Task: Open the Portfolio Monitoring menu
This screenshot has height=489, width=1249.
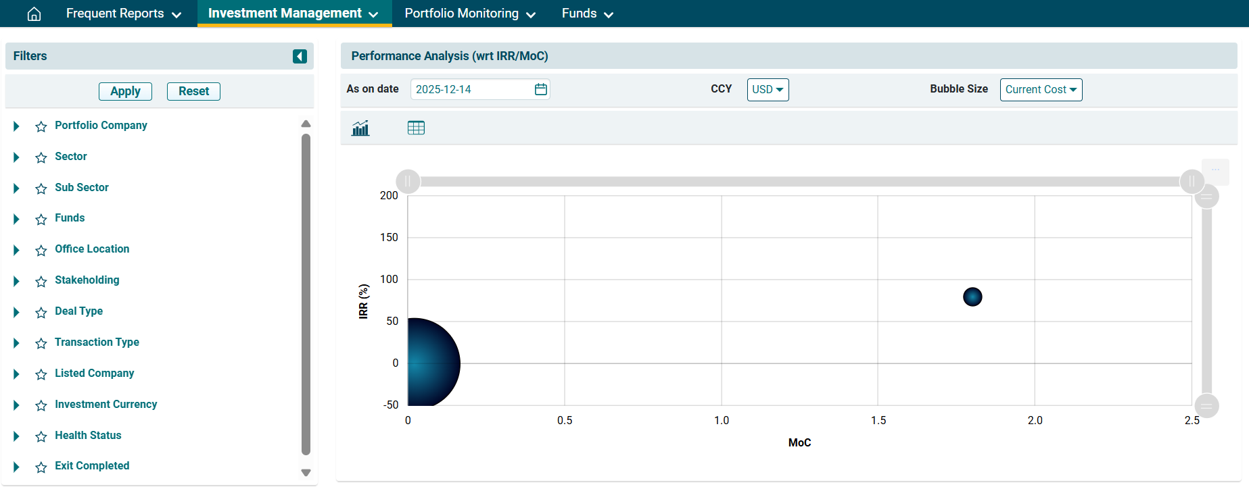Action: [470, 14]
